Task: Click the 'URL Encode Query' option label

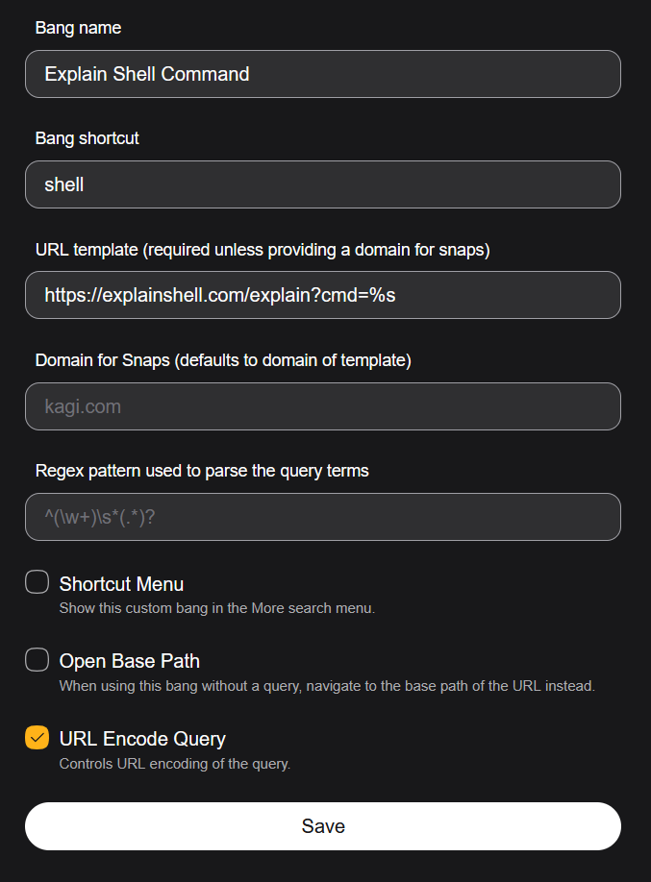Action: (x=142, y=739)
